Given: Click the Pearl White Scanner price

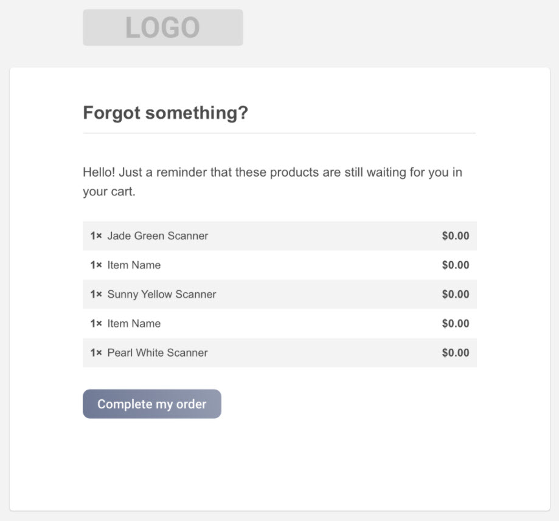Looking at the screenshot, I should pyautogui.click(x=456, y=352).
